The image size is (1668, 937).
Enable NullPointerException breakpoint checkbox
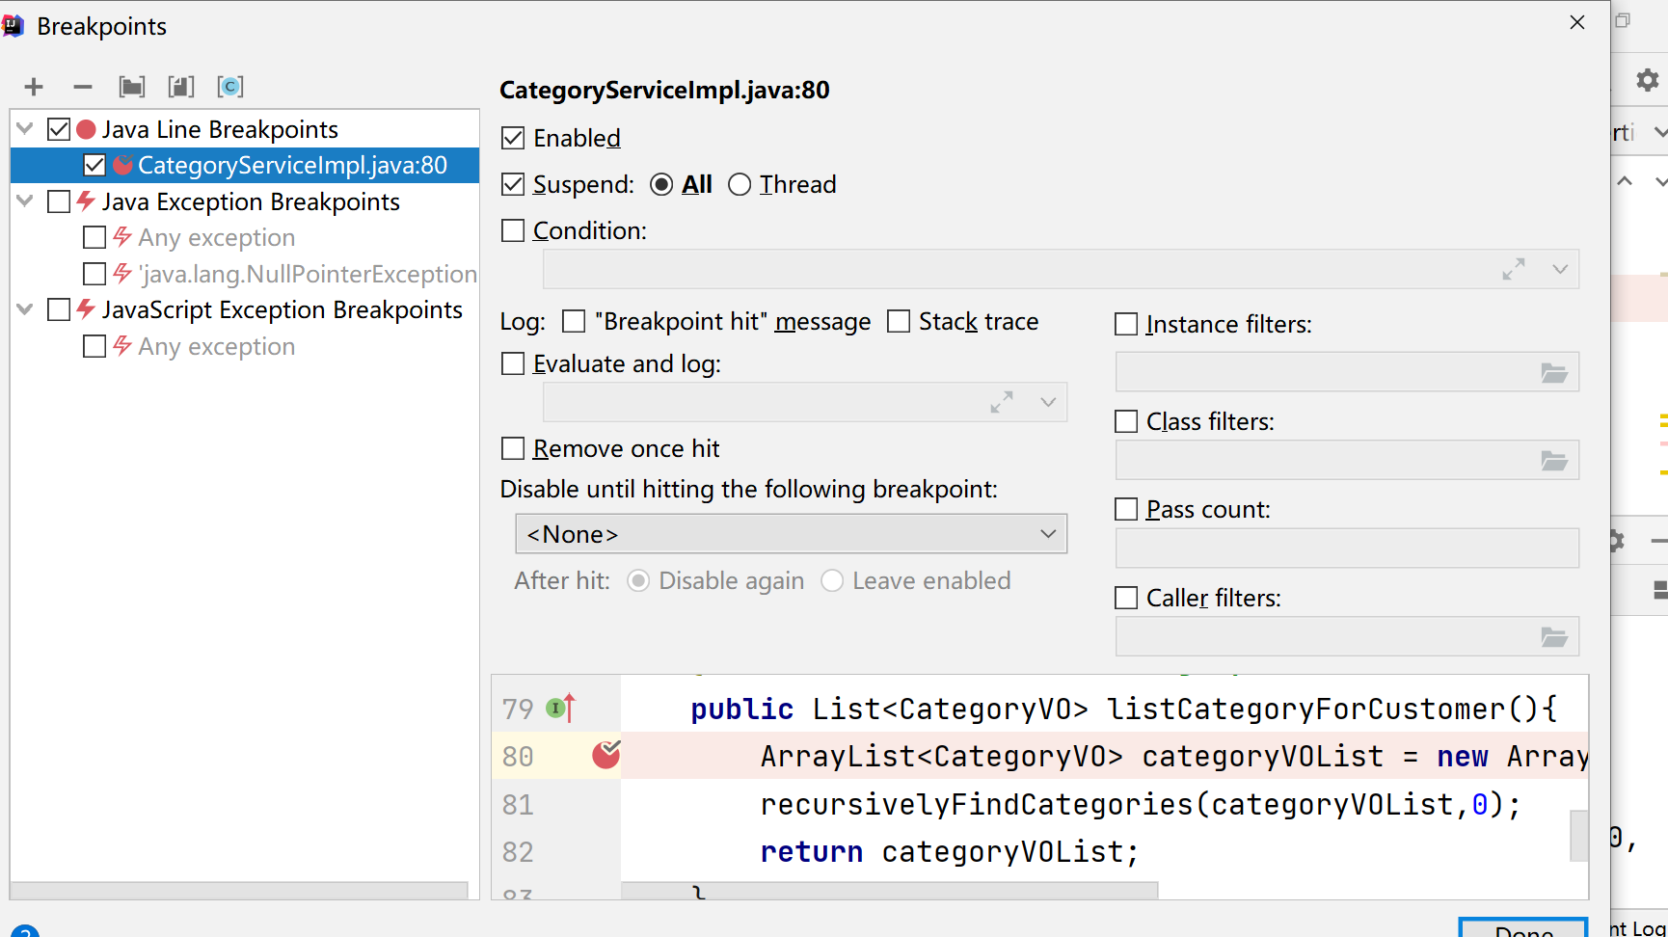94,274
